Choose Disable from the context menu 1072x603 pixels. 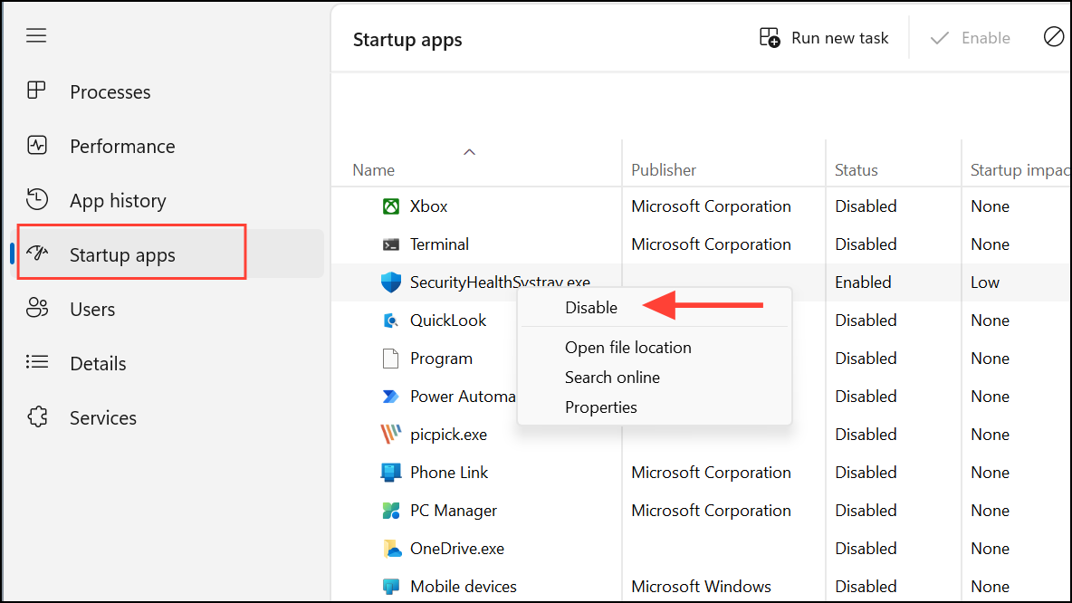[590, 307]
